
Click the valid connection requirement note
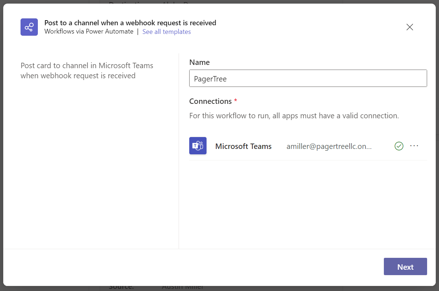(294, 116)
